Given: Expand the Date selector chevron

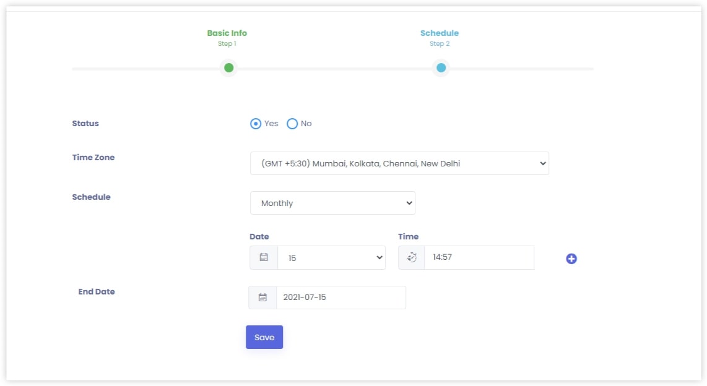Looking at the screenshot, I should [x=379, y=257].
